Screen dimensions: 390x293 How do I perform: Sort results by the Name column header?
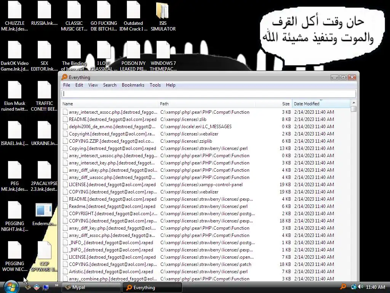pyautogui.click(x=109, y=104)
